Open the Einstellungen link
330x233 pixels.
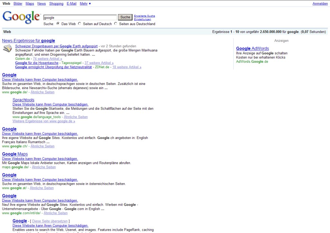[x=142, y=19]
